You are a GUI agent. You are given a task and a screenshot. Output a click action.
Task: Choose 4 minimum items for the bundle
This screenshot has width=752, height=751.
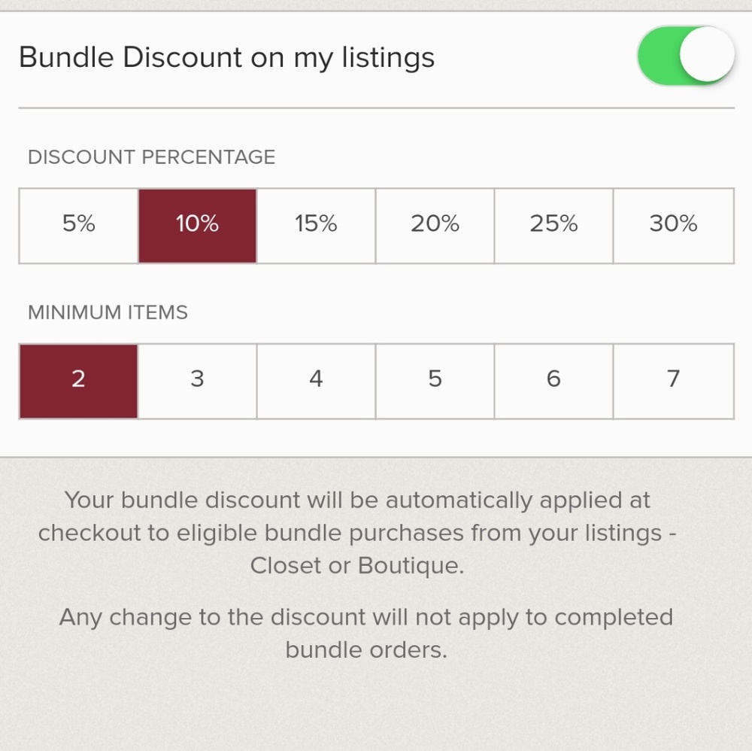[316, 380]
